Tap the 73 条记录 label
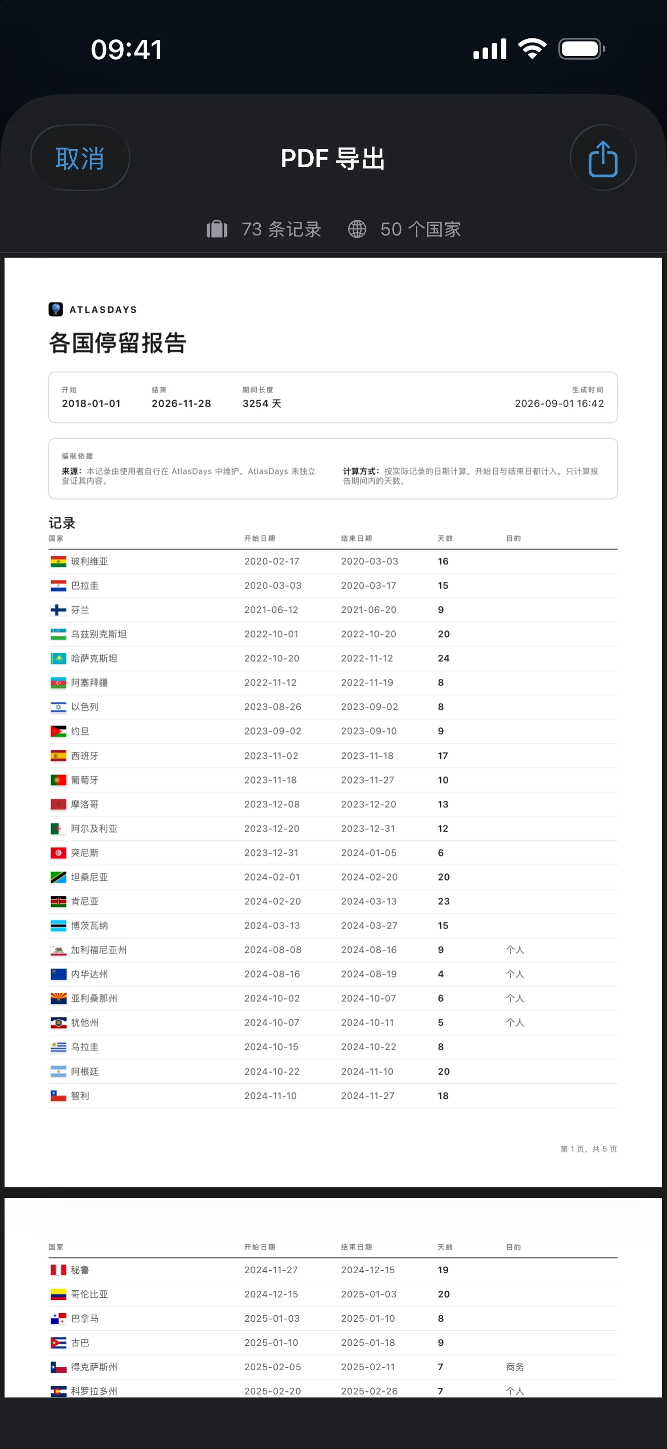 click(281, 229)
